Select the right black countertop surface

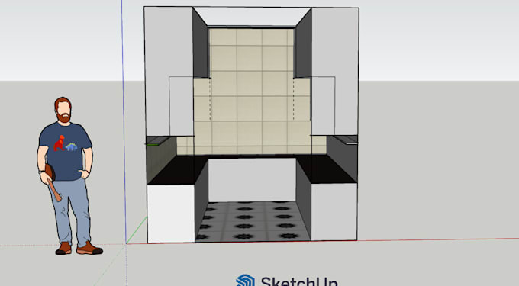pyautogui.click(x=326, y=169)
